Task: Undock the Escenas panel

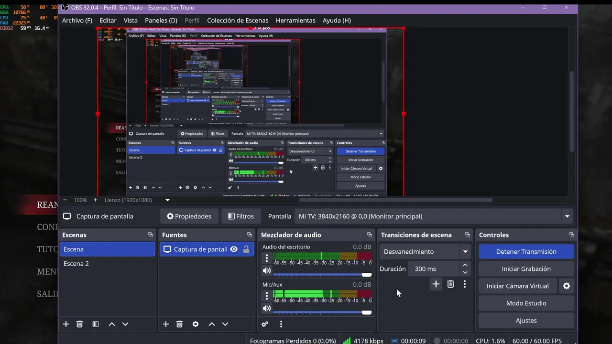Action: tap(151, 235)
